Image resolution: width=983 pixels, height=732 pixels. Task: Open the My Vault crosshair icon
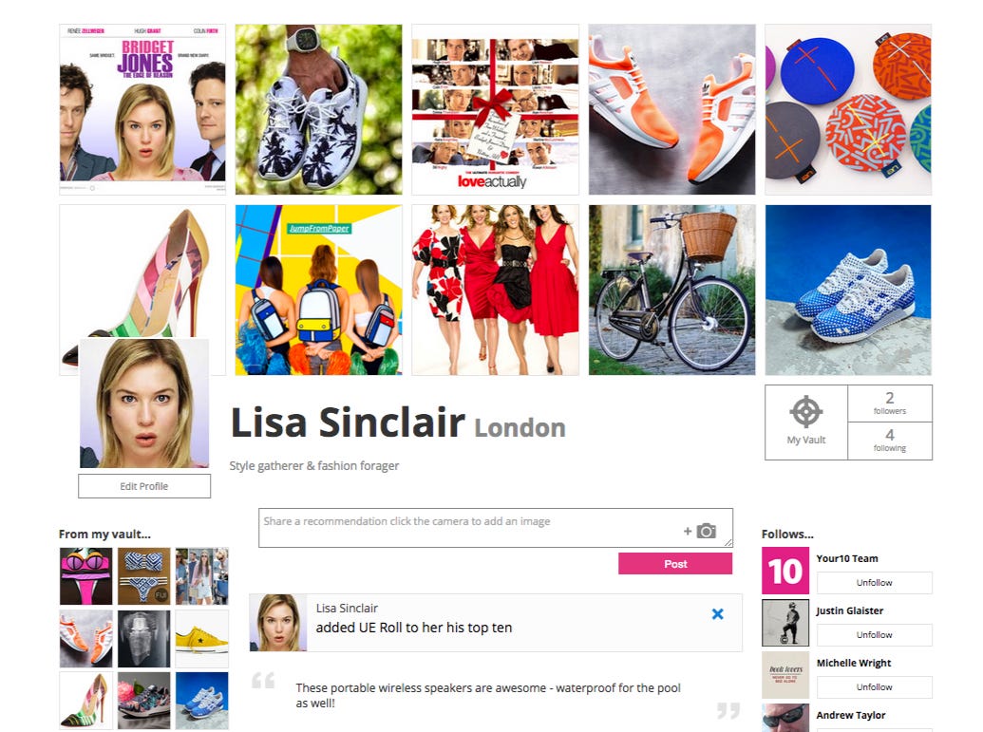(805, 412)
